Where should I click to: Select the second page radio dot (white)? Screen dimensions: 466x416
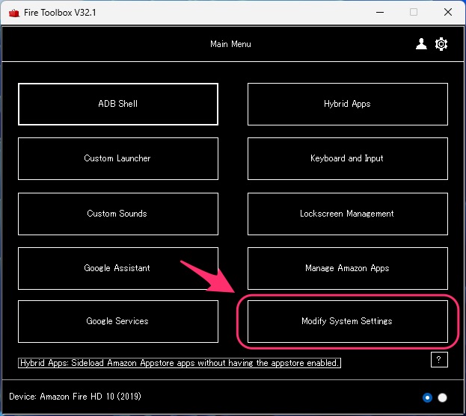pos(442,397)
